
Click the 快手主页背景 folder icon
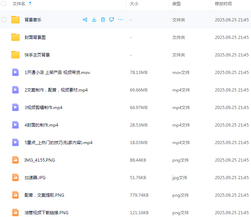click(15, 55)
